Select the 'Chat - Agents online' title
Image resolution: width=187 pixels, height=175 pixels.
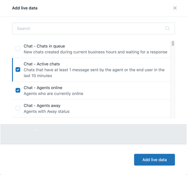(x=43, y=88)
